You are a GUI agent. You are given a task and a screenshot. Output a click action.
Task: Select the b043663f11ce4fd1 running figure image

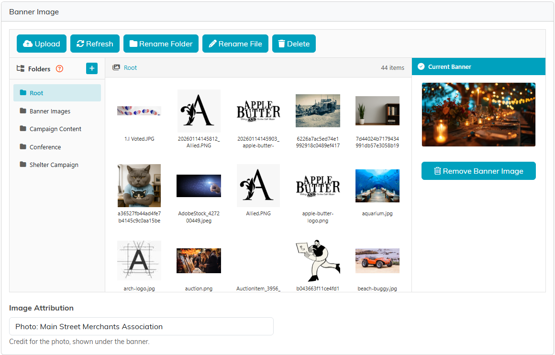pos(318,260)
